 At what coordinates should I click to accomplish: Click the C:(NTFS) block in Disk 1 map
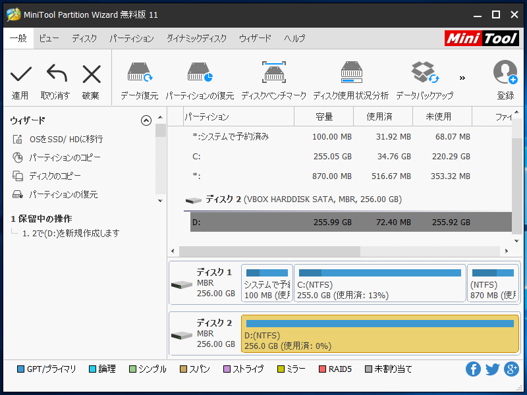click(380, 283)
